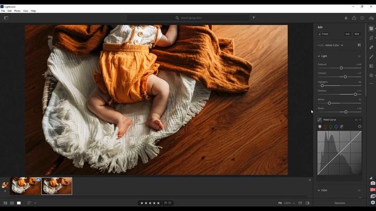
Task: Open the Point Curve options chevron
Action: point(360,120)
